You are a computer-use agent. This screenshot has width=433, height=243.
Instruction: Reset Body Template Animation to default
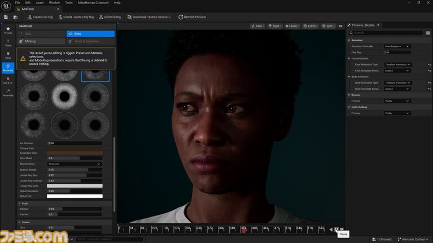tap(429, 89)
